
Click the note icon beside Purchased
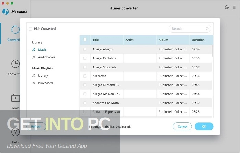tap(34, 83)
